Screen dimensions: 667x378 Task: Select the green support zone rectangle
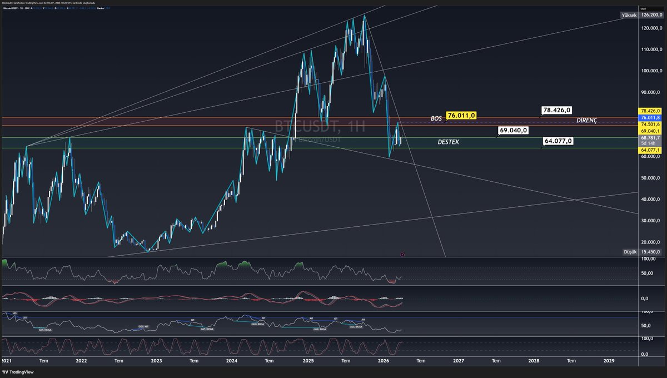(x=319, y=142)
